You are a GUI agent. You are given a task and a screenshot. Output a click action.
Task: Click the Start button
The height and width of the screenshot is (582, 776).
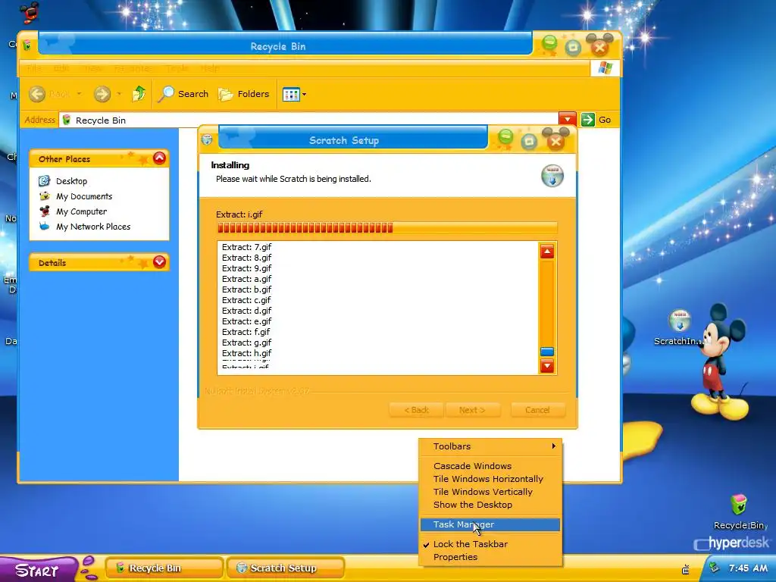[39, 570]
